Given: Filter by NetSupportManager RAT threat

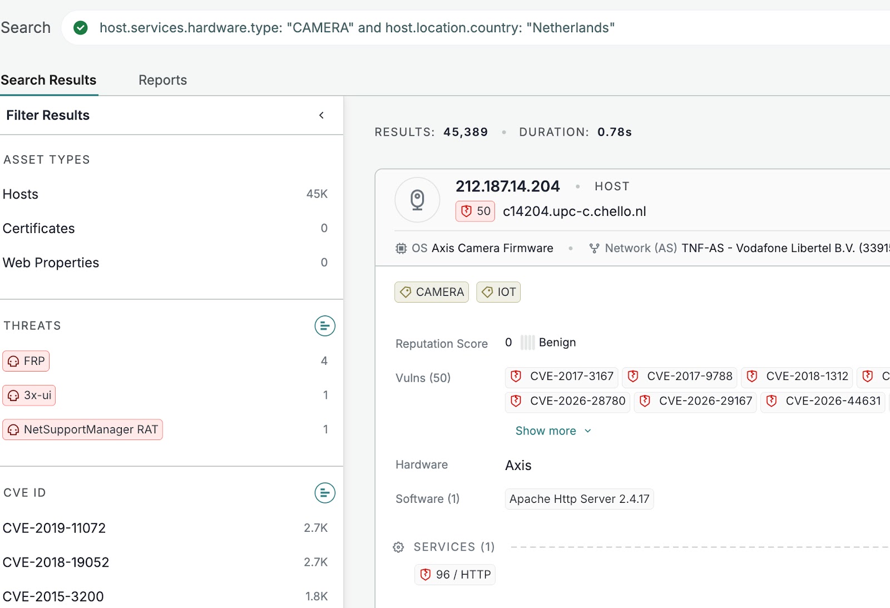Looking at the screenshot, I should 82,429.
